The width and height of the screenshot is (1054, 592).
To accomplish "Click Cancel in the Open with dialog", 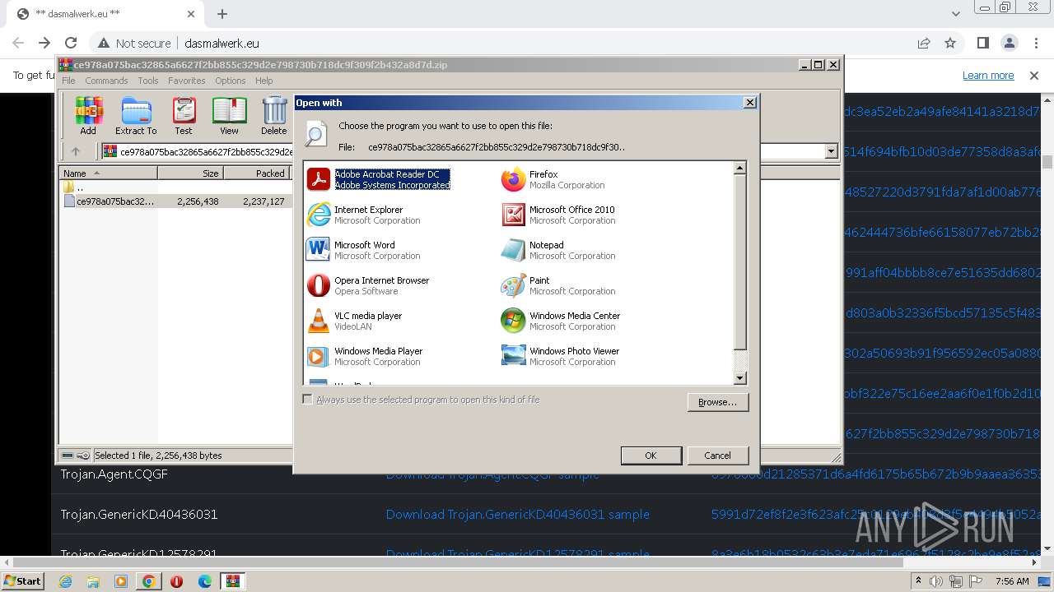I will coord(717,456).
